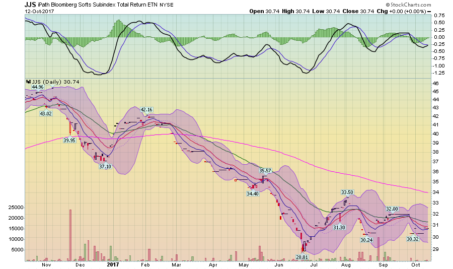
Task: Click the 39.95 price annotation
Action: point(69,140)
